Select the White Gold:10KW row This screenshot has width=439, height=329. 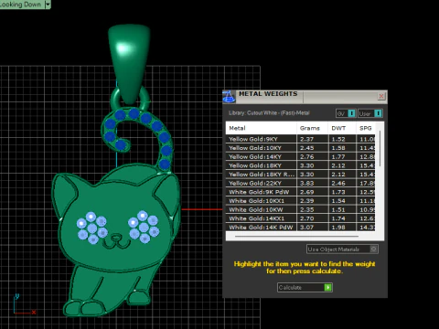click(300, 210)
